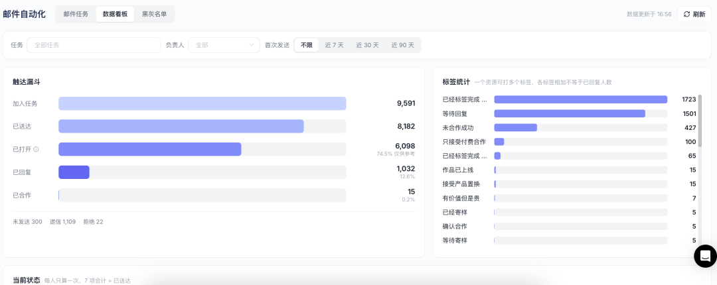Click the 1,032 replied count

(406, 169)
